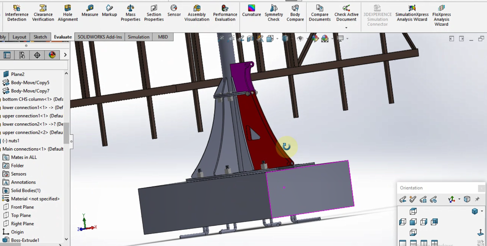Open the SOLIDWORKS Add-Ins tab
This screenshot has height=246, width=487.
click(x=100, y=37)
